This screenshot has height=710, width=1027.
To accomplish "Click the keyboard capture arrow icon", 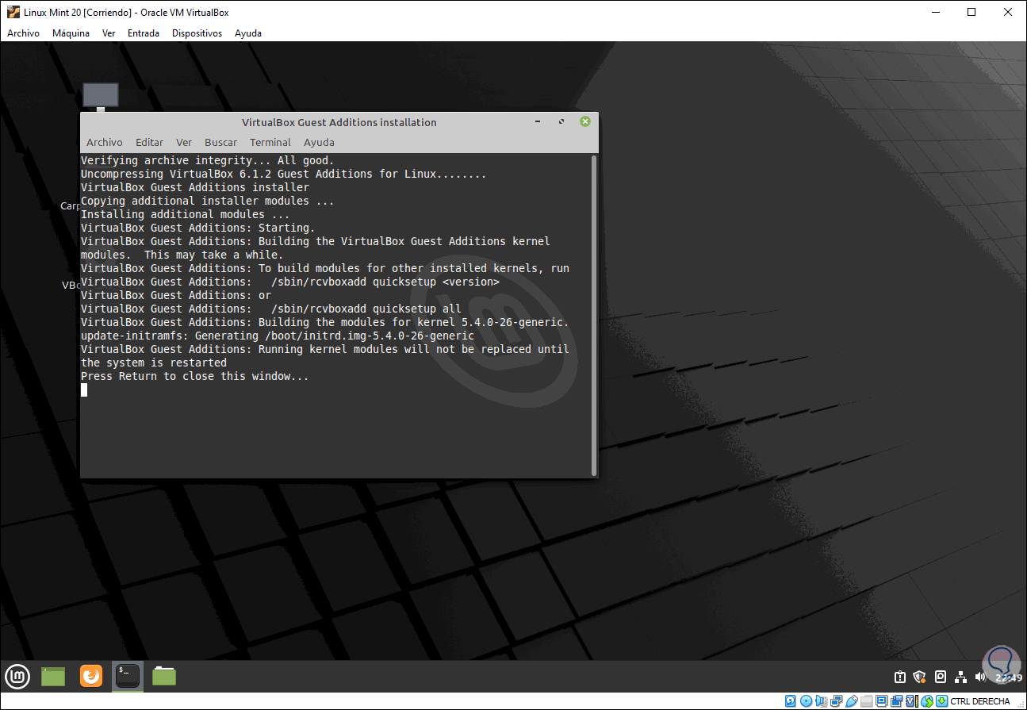I will point(941,701).
